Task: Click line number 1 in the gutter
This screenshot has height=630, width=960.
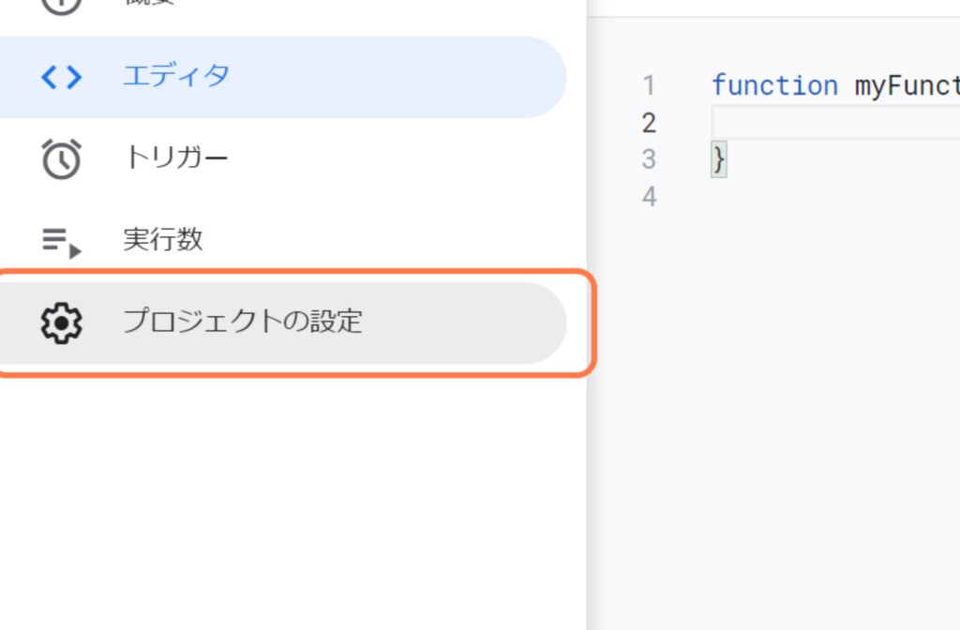Action: point(649,85)
